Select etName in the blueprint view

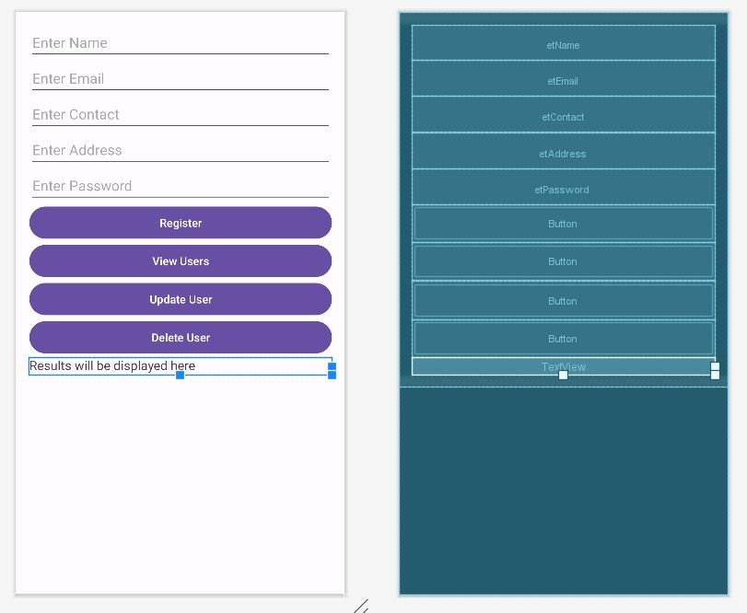(563, 44)
